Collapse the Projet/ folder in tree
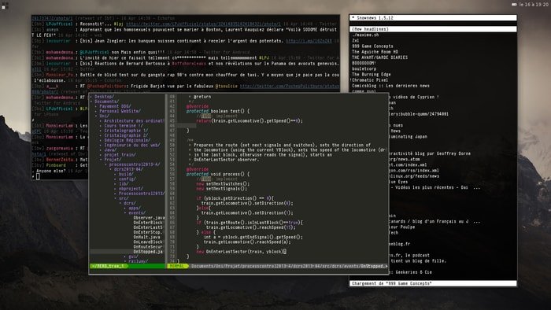This screenshot has height=310, width=551. click(x=113, y=160)
